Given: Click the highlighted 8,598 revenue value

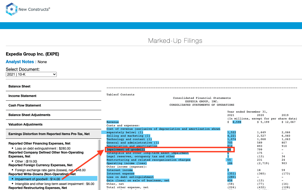Looking at the screenshot, I should [x=237, y=122].
